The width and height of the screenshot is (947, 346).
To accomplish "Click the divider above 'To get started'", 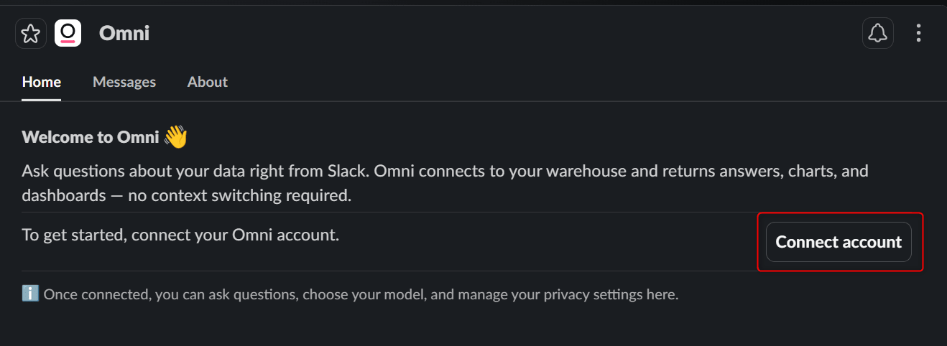I will click(x=388, y=212).
